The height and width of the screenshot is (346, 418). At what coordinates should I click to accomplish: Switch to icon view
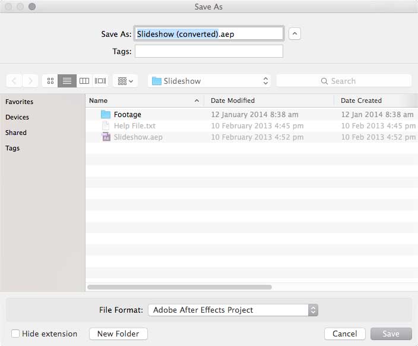50,81
